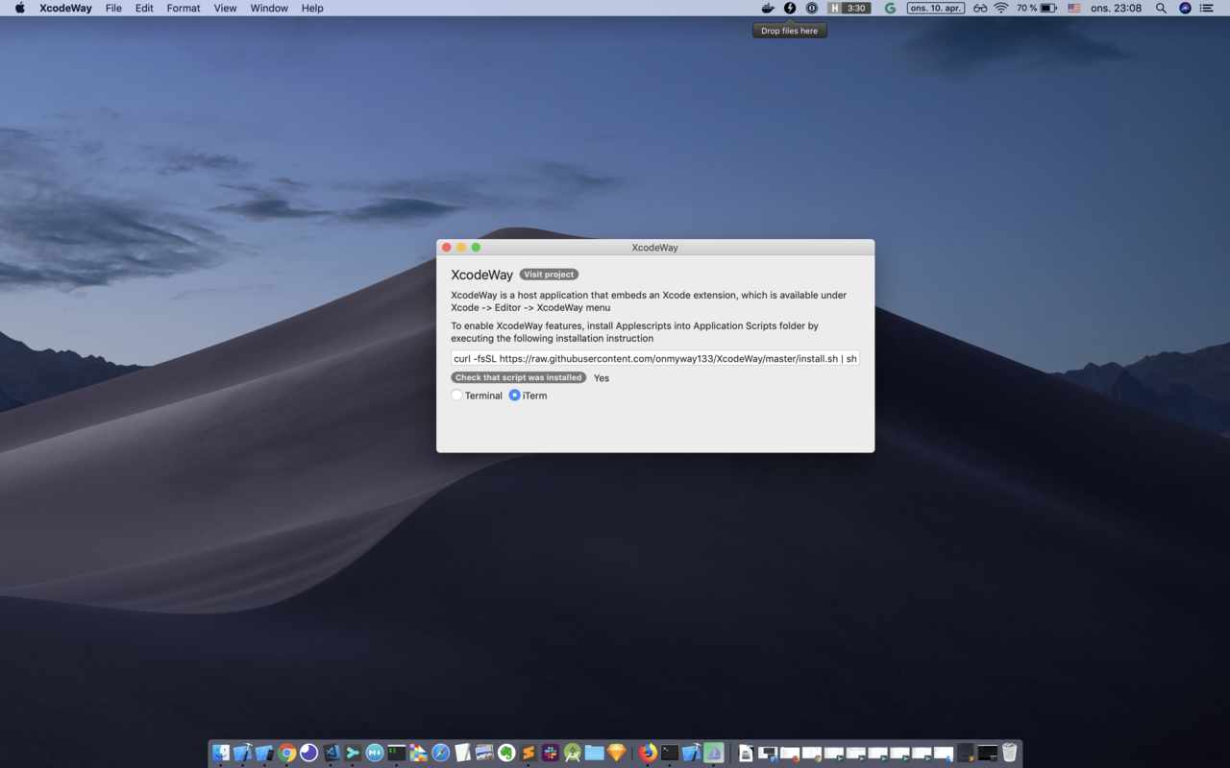Open the Trash in the Dock

click(x=1010, y=753)
